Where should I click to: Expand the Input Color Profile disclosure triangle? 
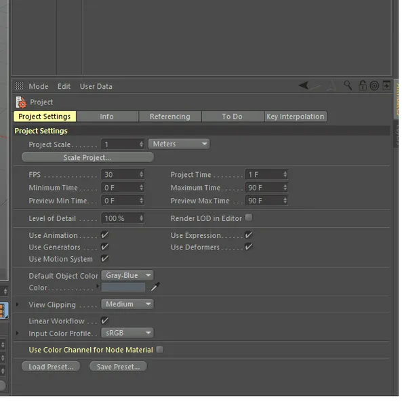coord(17,333)
